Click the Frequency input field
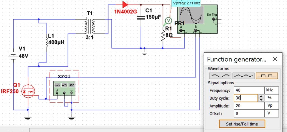287x132 pixels. pyautogui.click(x=249, y=90)
